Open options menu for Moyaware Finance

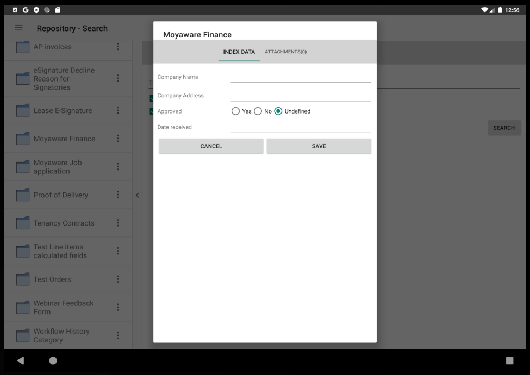[x=117, y=138]
